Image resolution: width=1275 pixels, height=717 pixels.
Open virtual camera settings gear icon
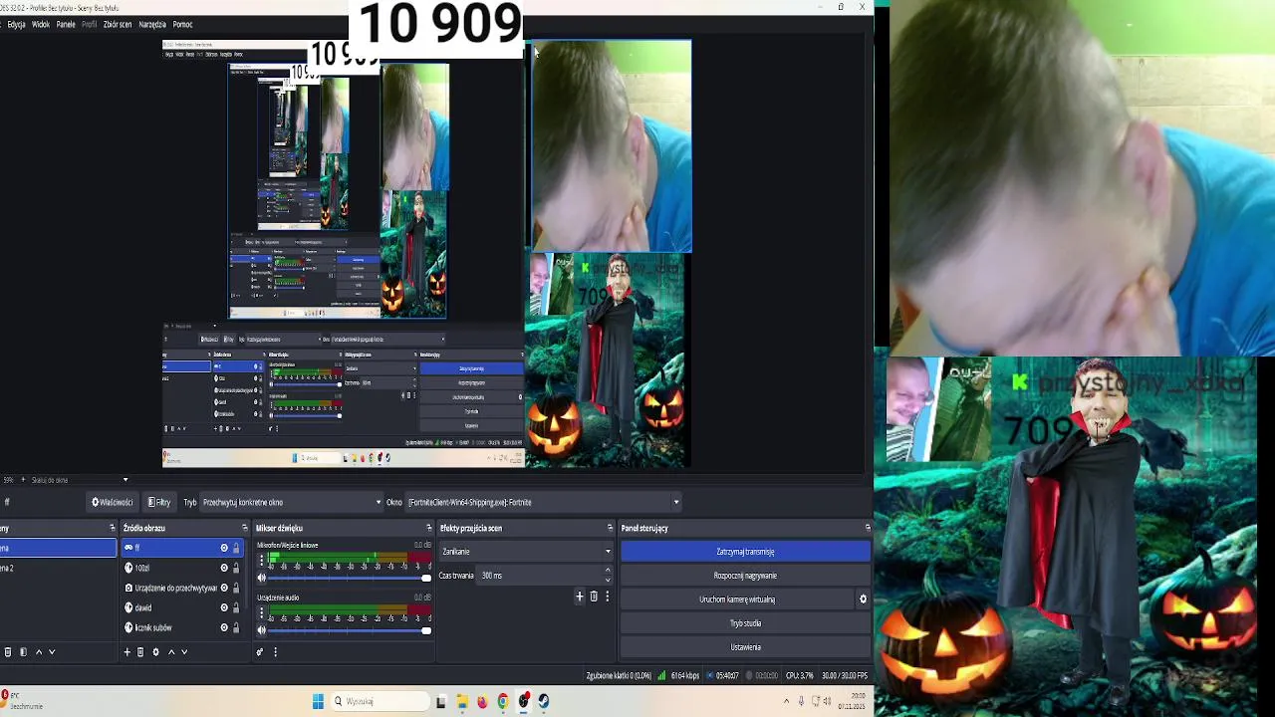coord(864,599)
